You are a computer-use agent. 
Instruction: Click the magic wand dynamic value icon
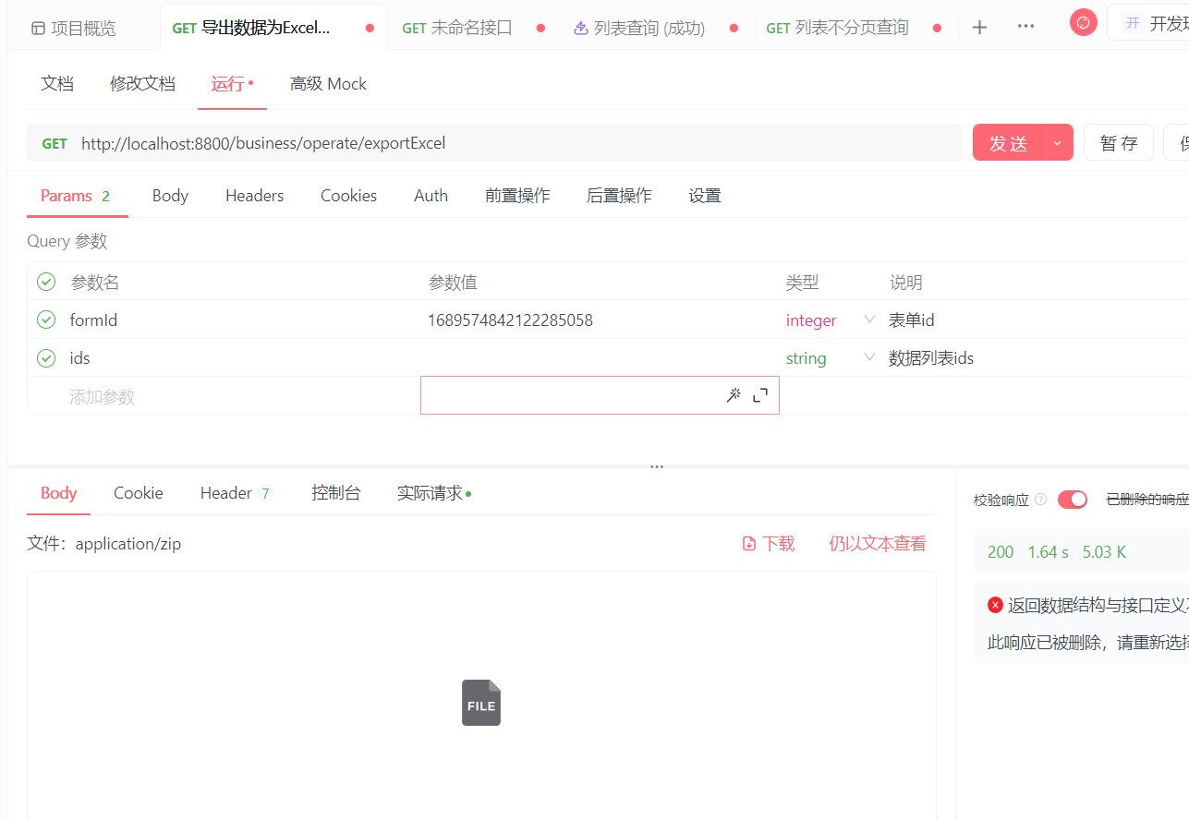tap(734, 394)
